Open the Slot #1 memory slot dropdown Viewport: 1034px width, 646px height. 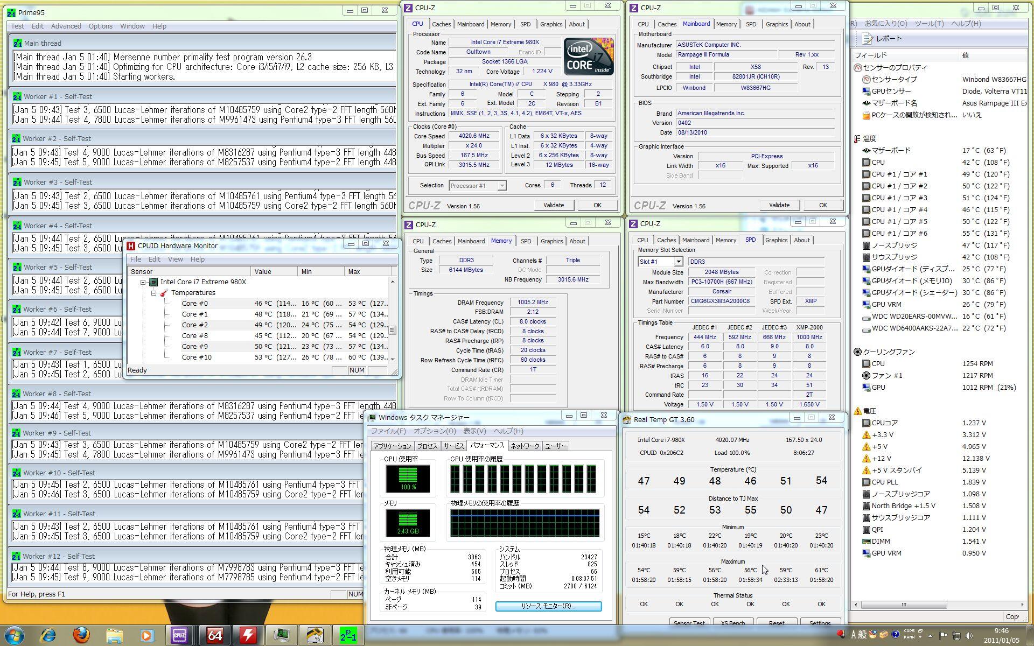pyautogui.click(x=678, y=262)
